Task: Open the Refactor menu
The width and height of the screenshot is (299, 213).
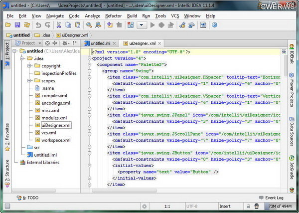Action: pos(113,15)
